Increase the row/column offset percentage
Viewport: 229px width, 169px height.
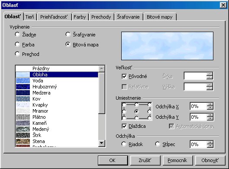(210, 143)
